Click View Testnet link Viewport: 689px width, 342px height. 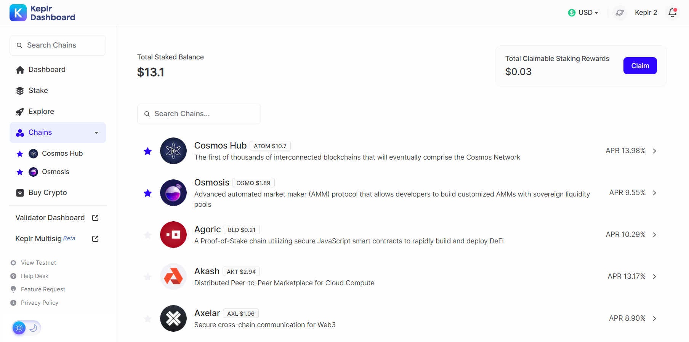pos(38,263)
